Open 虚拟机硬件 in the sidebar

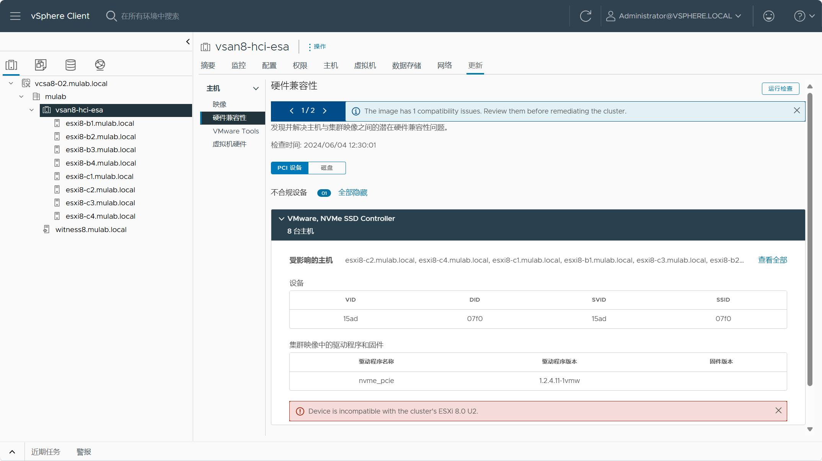230,144
